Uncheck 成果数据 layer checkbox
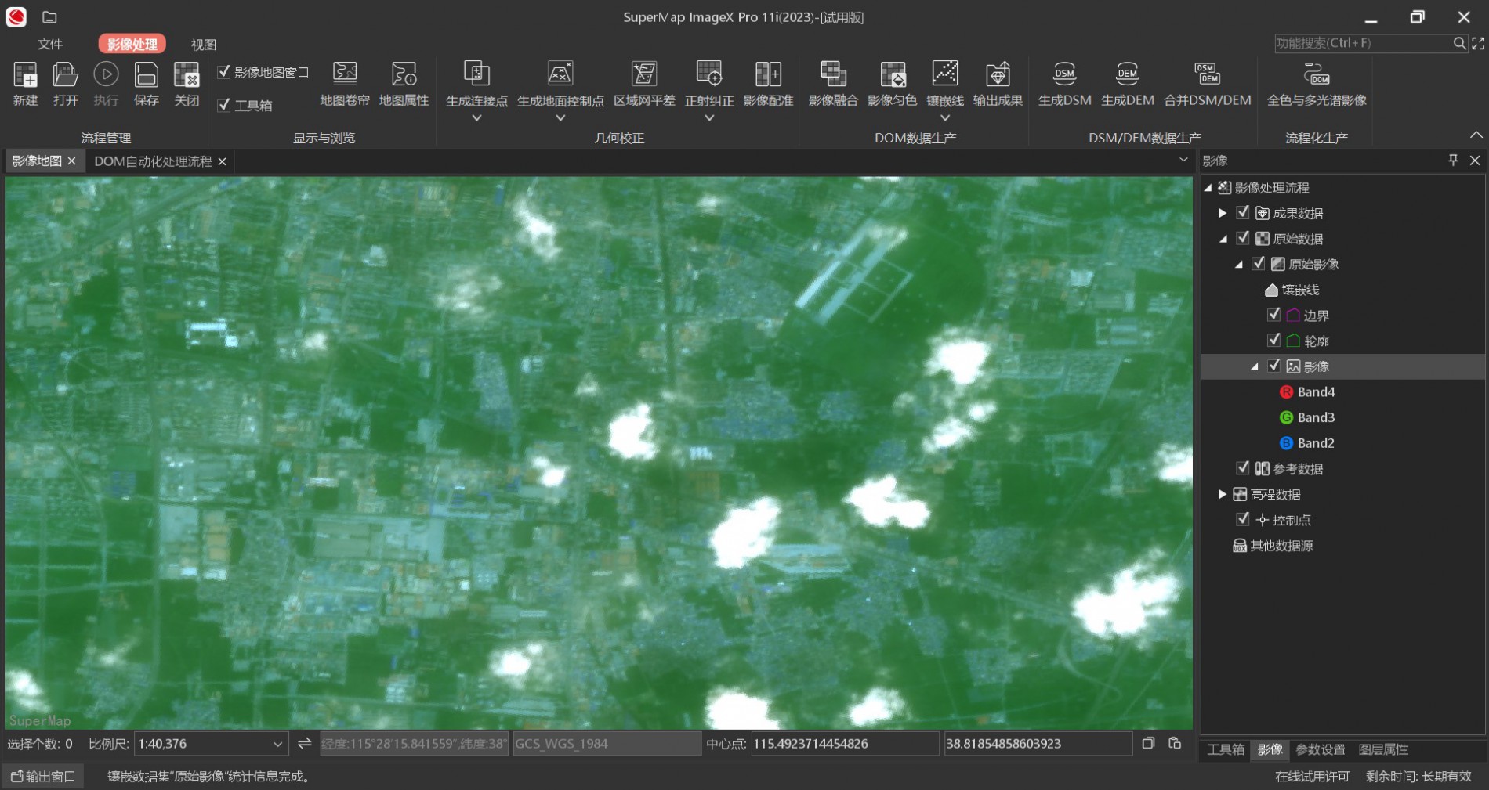Image resolution: width=1489 pixels, height=790 pixels. (1243, 212)
